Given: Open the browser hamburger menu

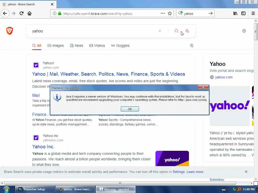Looking at the screenshot, I should pos(253,13).
